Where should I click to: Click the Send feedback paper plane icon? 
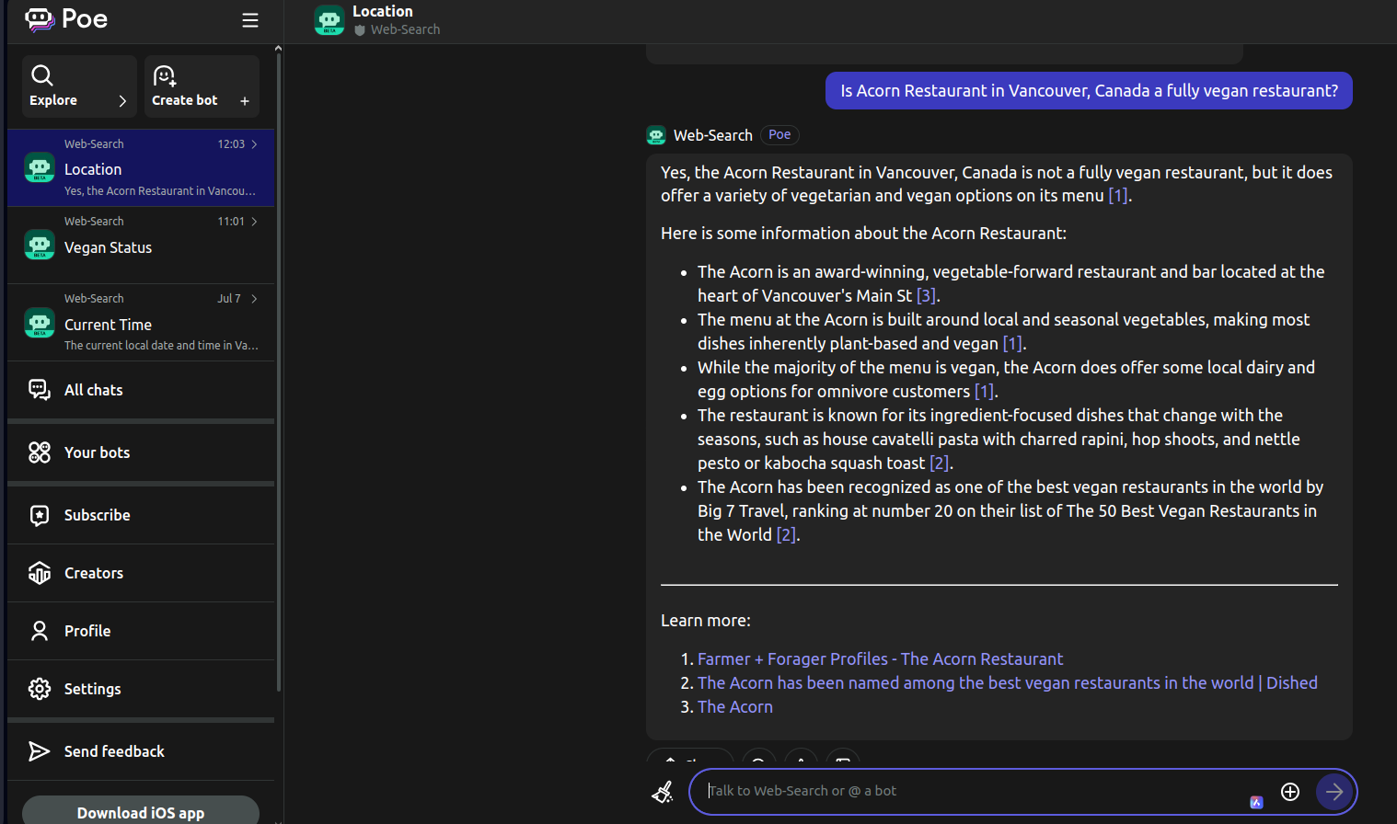[x=40, y=751]
